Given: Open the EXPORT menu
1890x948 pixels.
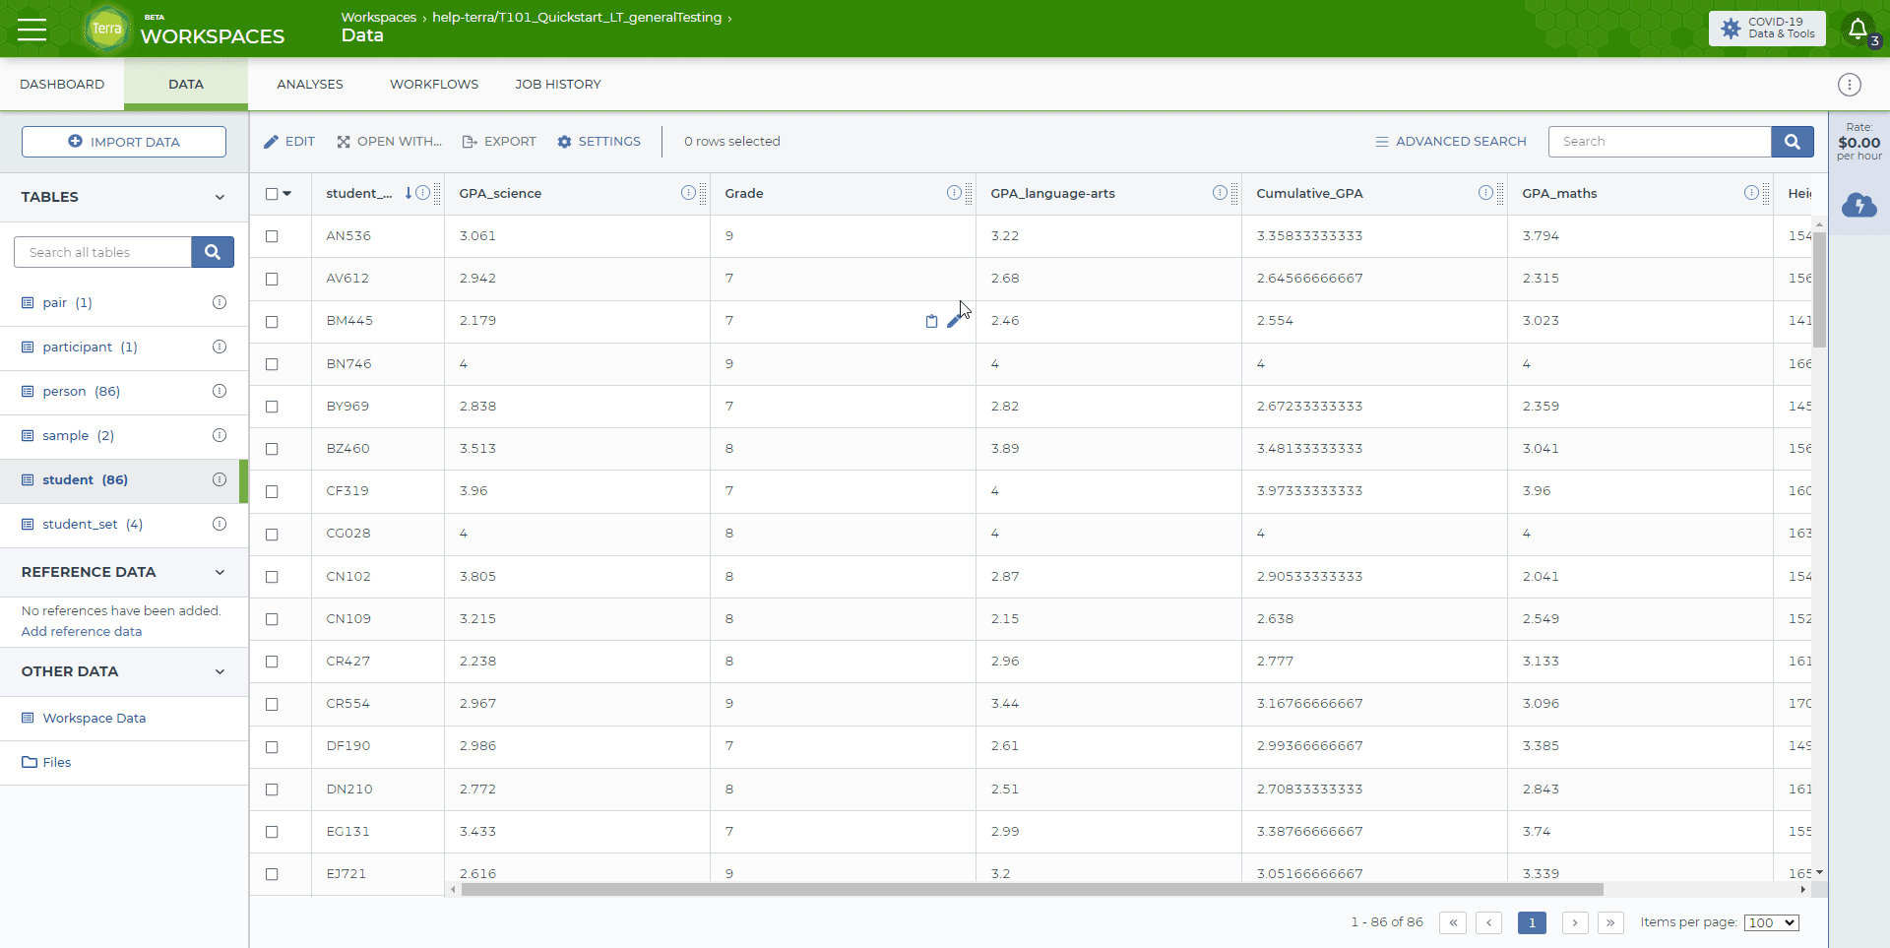Looking at the screenshot, I should coord(499,142).
